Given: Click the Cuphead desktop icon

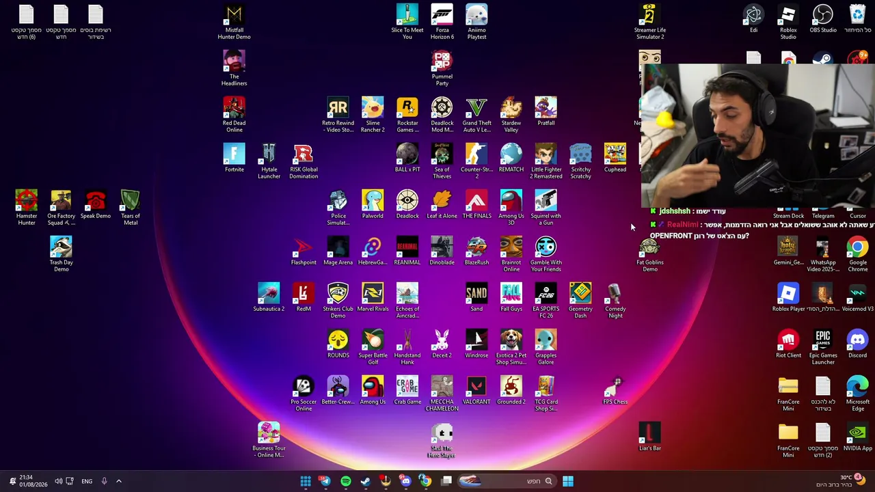Looking at the screenshot, I should pyautogui.click(x=615, y=158).
